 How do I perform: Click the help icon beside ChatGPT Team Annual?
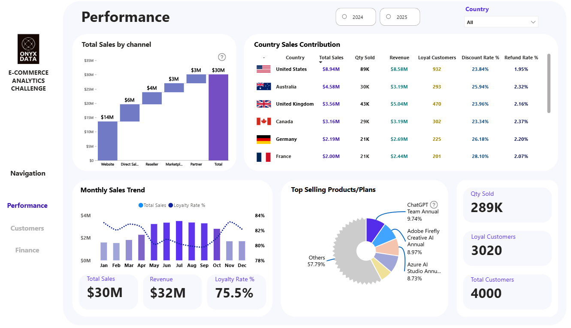[x=434, y=205]
